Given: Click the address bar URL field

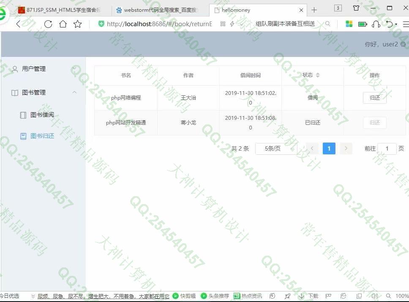Looking at the screenshot, I should click(159, 24).
